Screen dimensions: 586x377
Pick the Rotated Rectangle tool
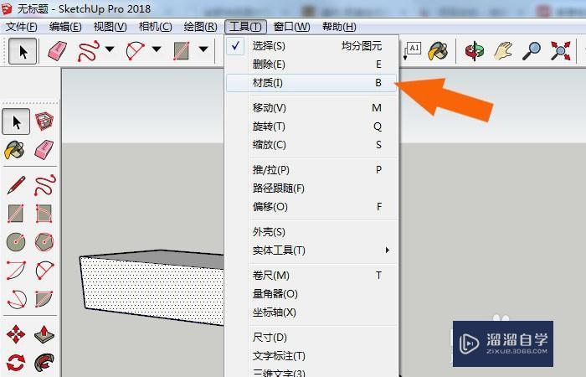coord(44,214)
